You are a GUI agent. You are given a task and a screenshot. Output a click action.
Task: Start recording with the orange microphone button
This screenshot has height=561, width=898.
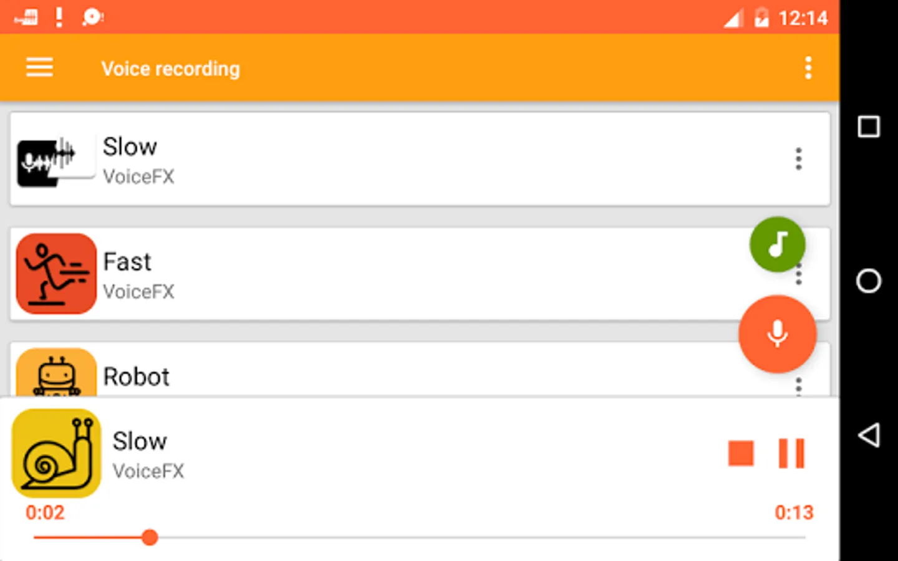[x=777, y=334]
